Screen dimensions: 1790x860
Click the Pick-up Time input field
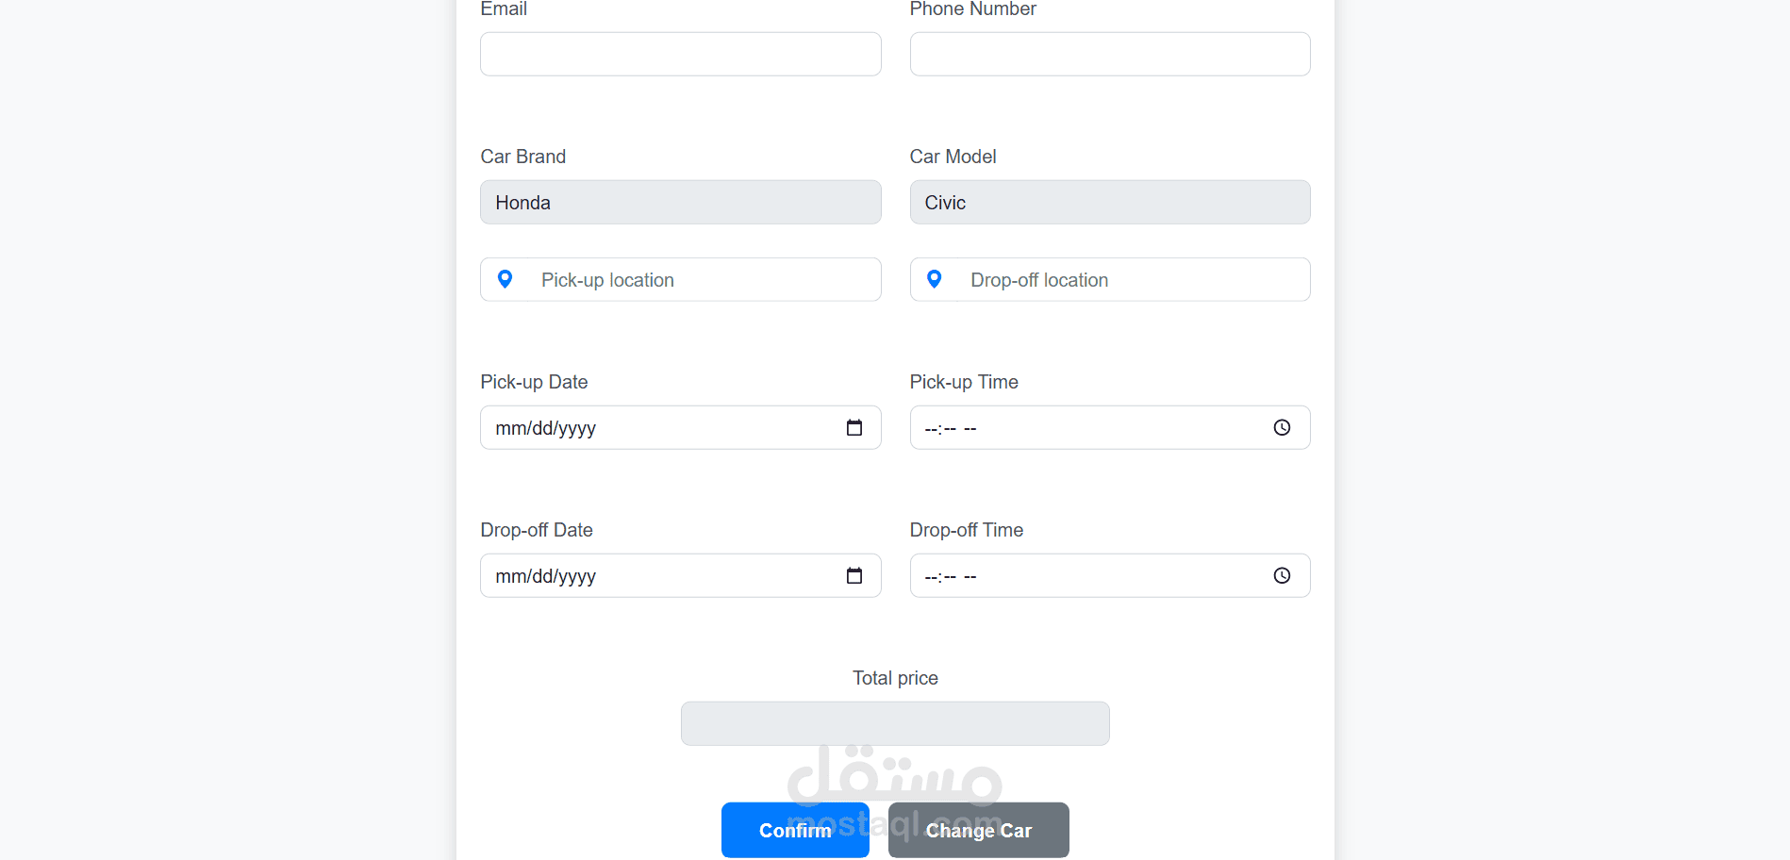(x=1110, y=428)
